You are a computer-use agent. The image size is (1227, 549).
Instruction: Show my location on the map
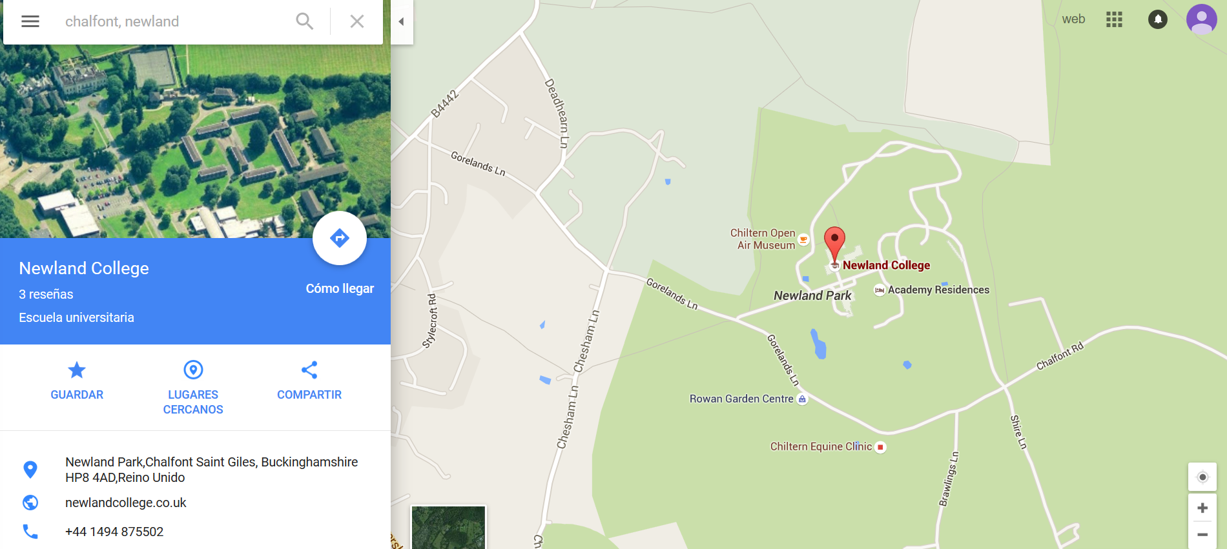point(1202,477)
